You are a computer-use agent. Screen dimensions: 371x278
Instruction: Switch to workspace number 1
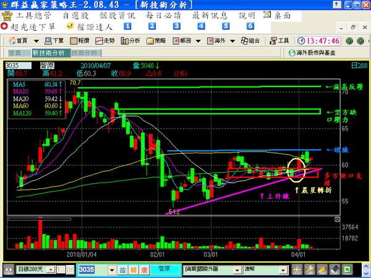pos(127,26)
